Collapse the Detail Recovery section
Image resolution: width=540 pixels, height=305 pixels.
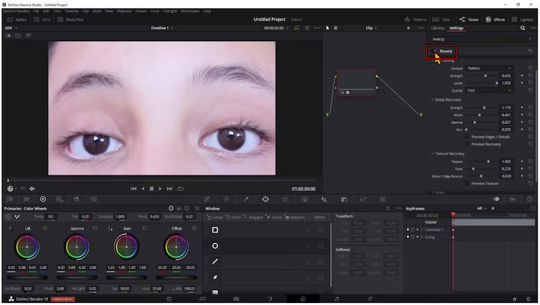[x=433, y=100]
